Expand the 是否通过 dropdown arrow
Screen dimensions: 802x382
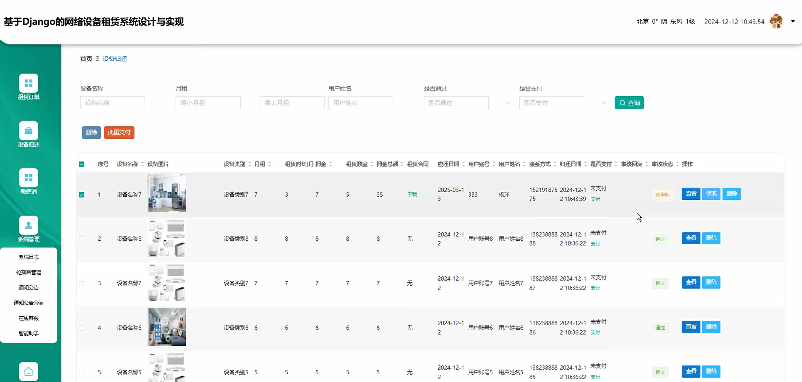pyautogui.click(x=509, y=103)
